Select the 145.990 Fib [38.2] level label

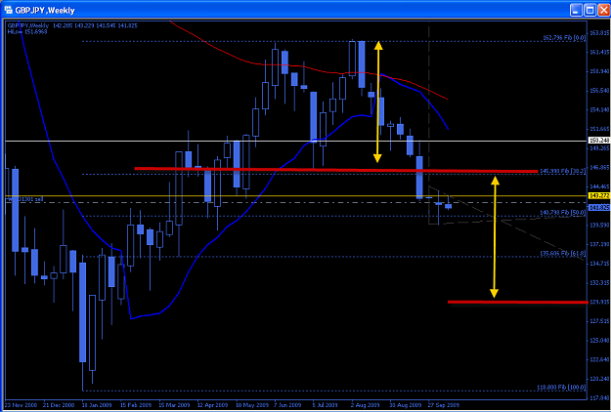(x=563, y=171)
